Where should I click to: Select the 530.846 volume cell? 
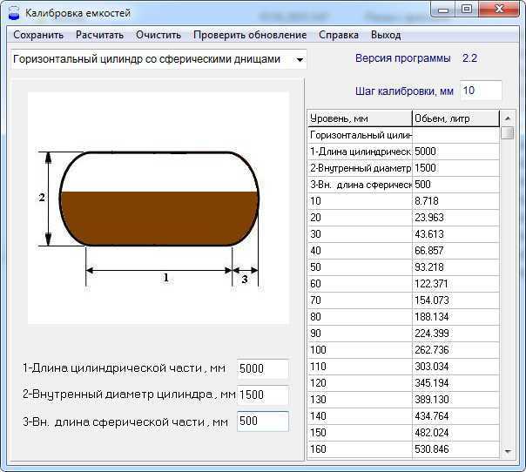455,449
